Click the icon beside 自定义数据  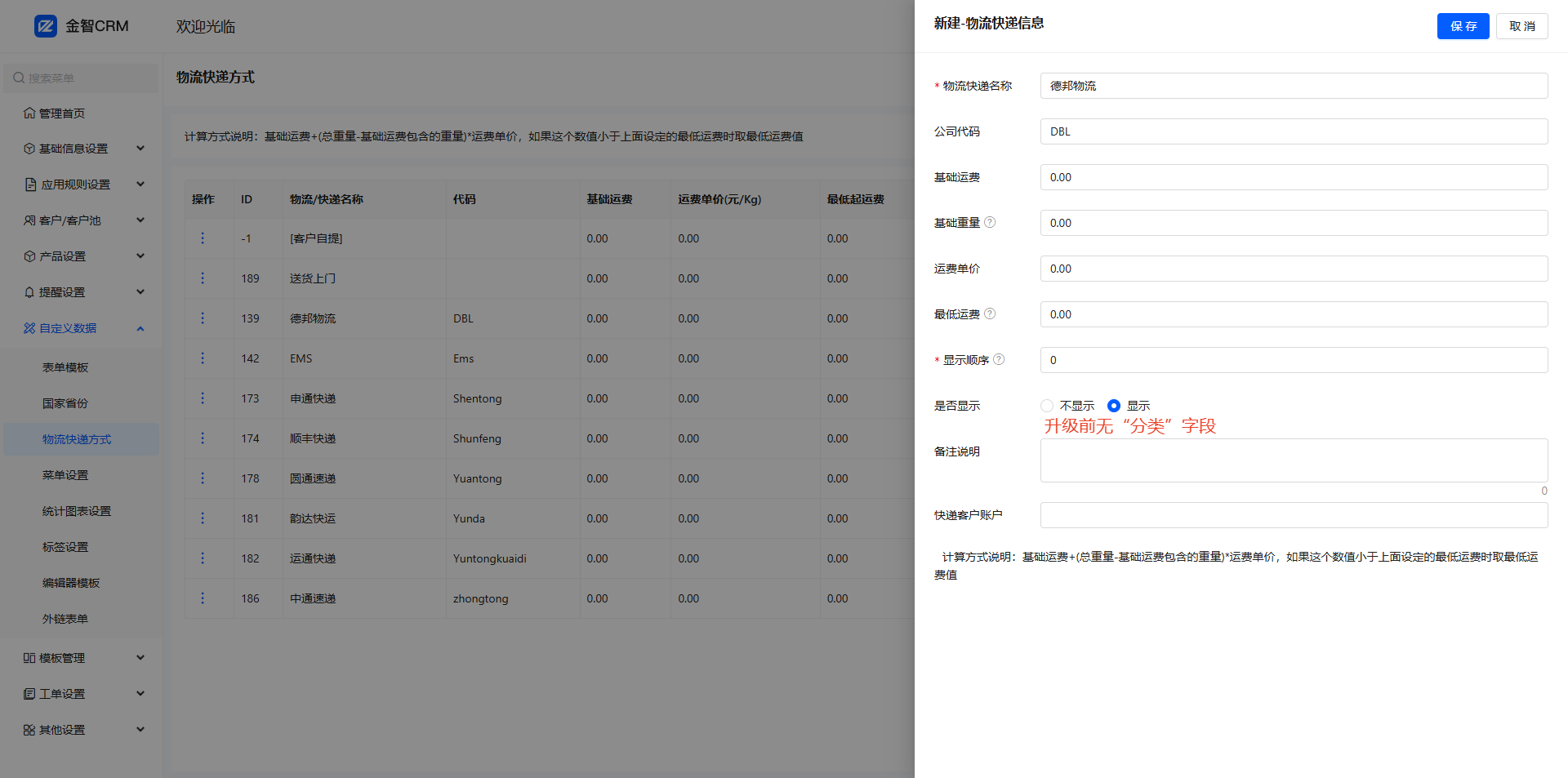coord(29,328)
